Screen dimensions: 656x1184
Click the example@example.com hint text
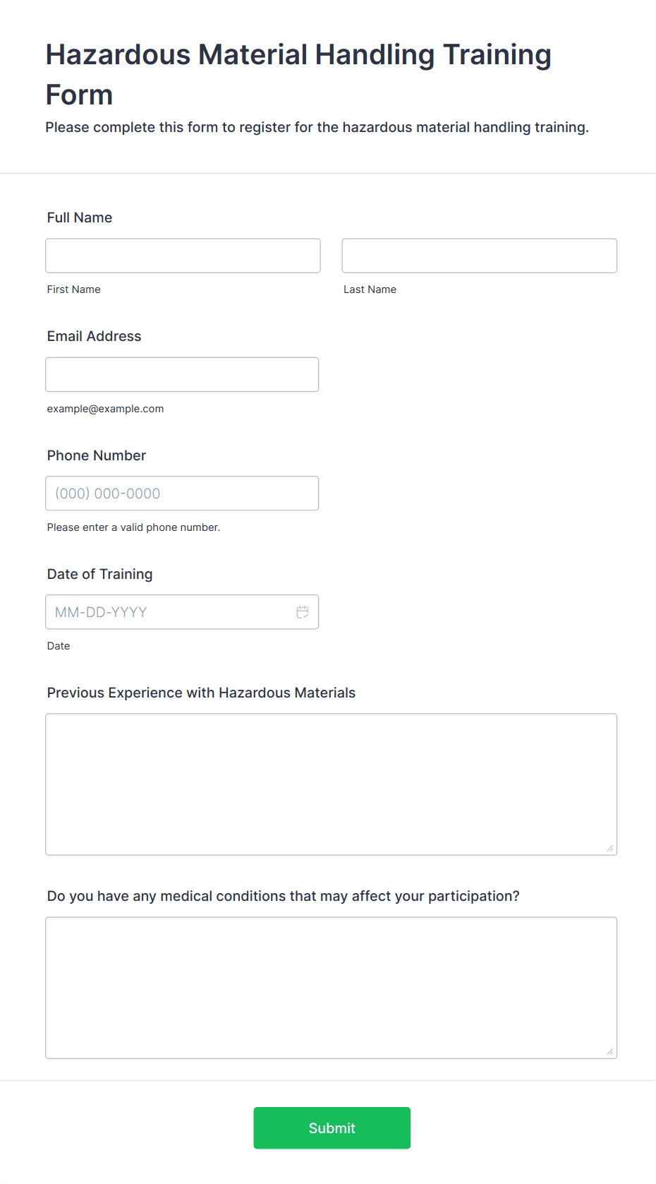point(106,409)
